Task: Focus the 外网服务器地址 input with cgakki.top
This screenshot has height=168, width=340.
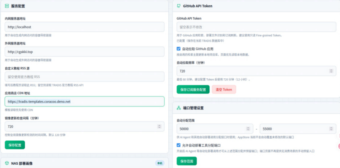Action: (x=84, y=52)
